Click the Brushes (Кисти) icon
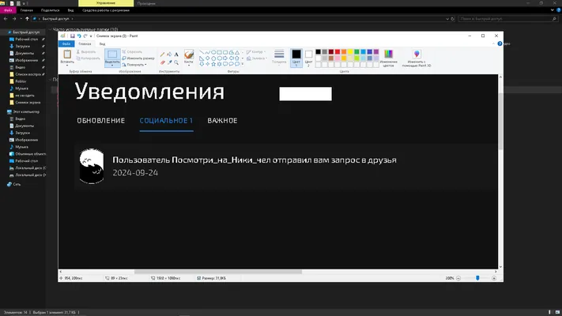The height and width of the screenshot is (316, 562). click(x=189, y=55)
